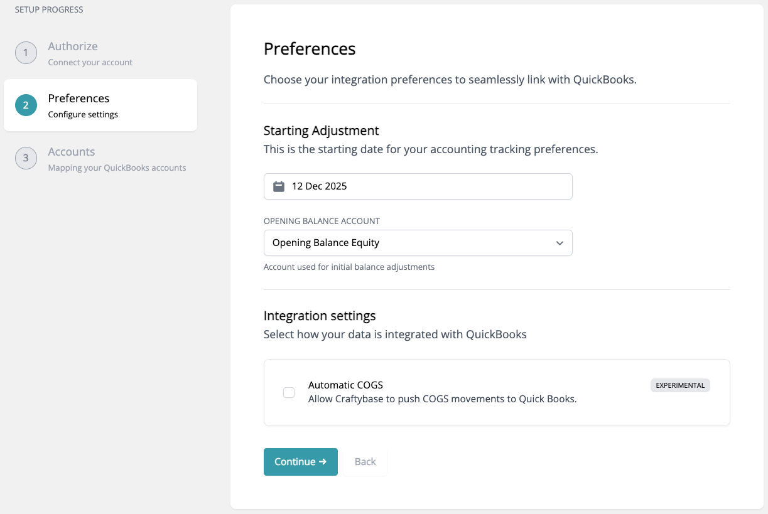Click the calendar icon in date field
The height and width of the screenshot is (514, 768).
(279, 186)
